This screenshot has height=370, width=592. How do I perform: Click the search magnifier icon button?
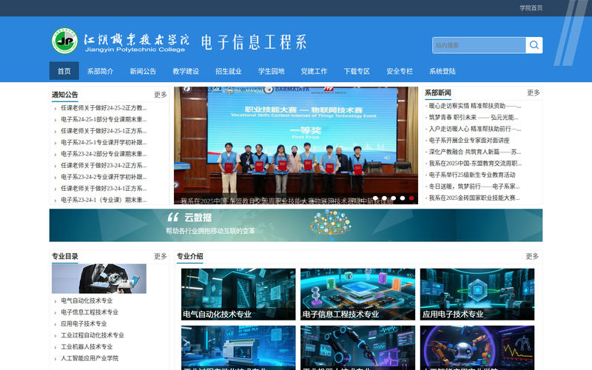pyautogui.click(x=534, y=45)
